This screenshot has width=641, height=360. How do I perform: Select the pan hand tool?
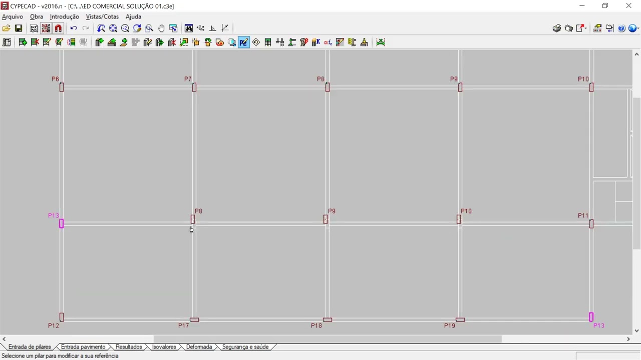click(161, 28)
